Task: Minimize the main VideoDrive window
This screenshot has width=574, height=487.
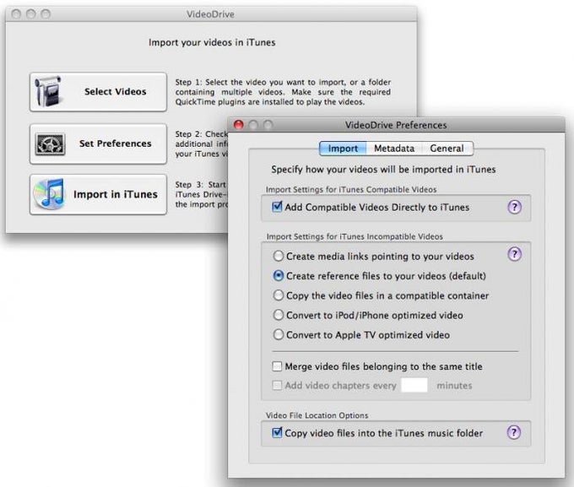Action: coord(30,14)
